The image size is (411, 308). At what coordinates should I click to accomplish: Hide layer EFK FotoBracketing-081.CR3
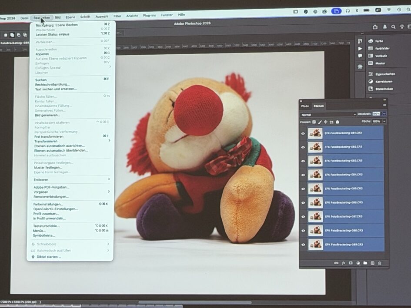[303, 133]
